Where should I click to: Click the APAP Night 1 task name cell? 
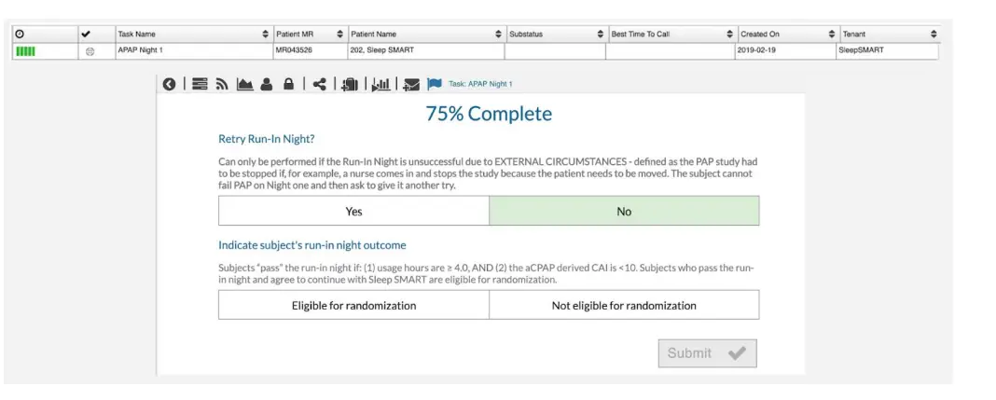[x=194, y=51]
